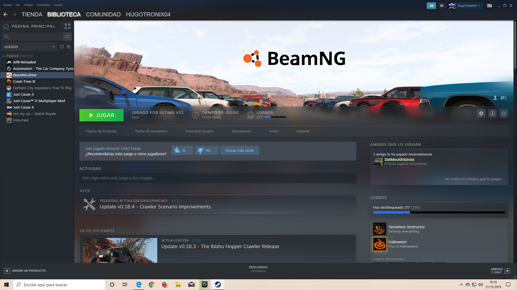Screen dimensions: 517x290
Task: Add BeamNG.drive to favorites star
Action: pos(504,114)
